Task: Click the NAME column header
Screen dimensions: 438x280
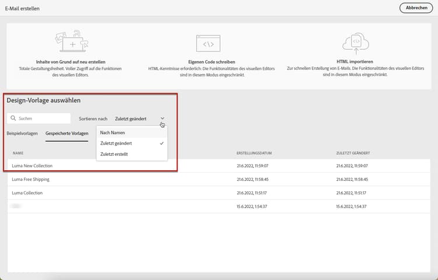Action: pyautogui.click(x=18, y=153)
